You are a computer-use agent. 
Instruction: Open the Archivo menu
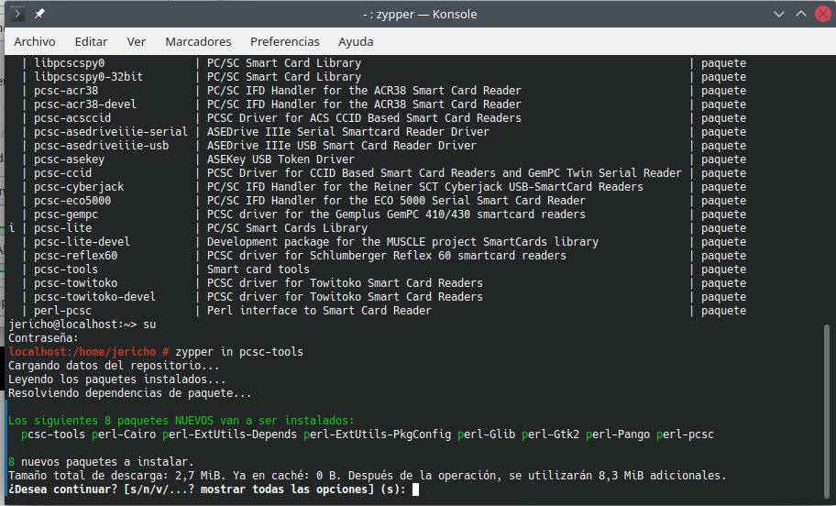[x=35, y=42]
